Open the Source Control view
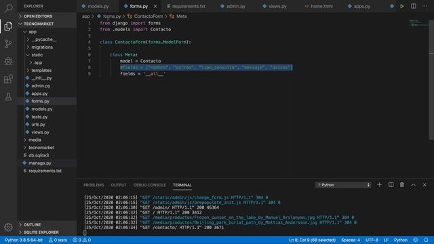This screenshot has width=434, height=244. tap(8, 43)
